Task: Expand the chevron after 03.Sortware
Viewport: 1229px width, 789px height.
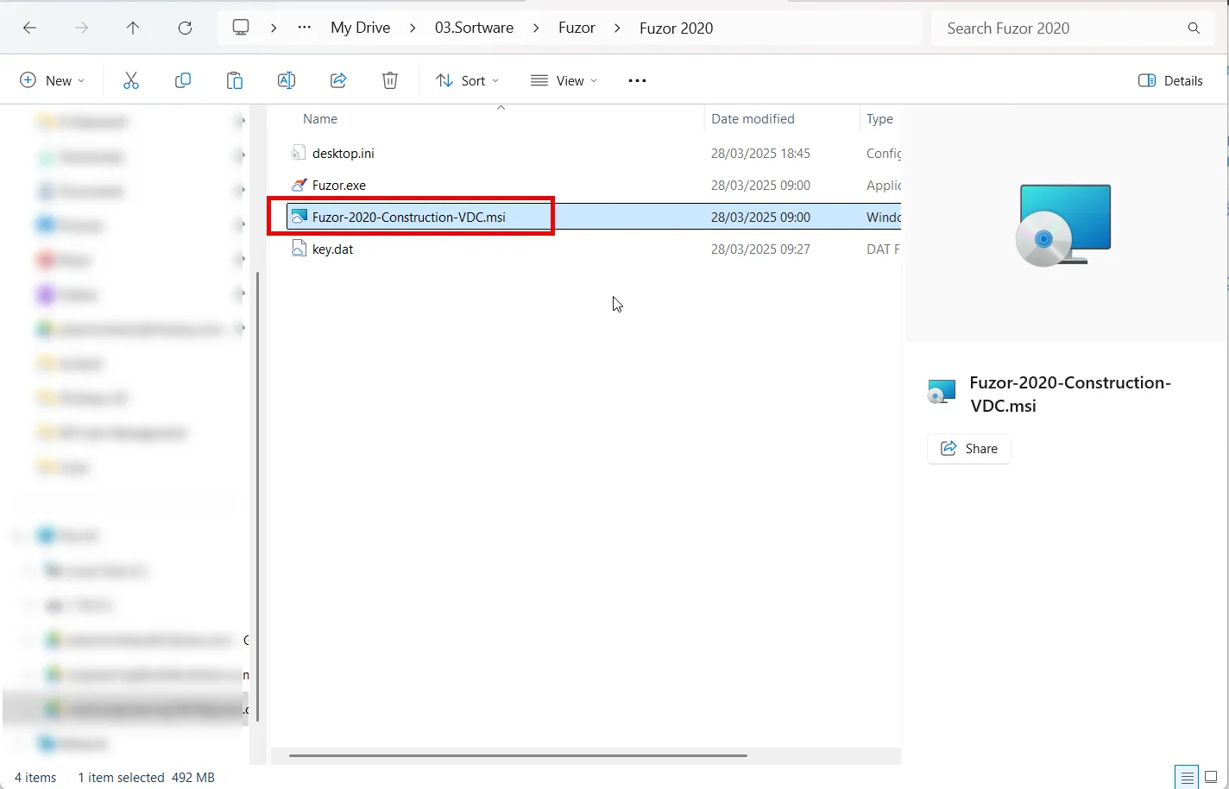Action: pyautogui.click(x=536, y=28)
